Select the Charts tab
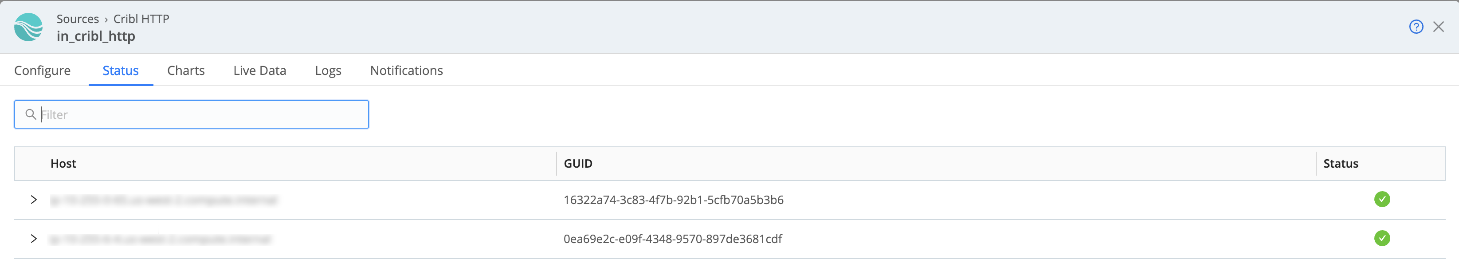The height and width of the screenshot is (275, 1459). tap(185, 71)
